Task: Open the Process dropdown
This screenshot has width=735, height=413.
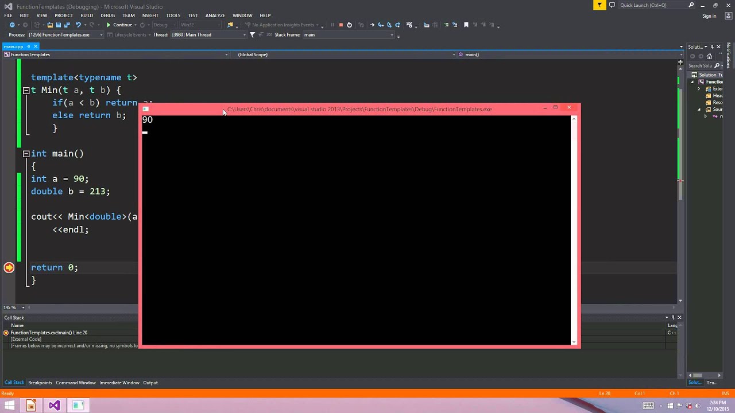Action: pyautogui.click(x=101, y=35)
